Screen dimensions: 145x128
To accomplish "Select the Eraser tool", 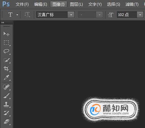I will [6, 122].
